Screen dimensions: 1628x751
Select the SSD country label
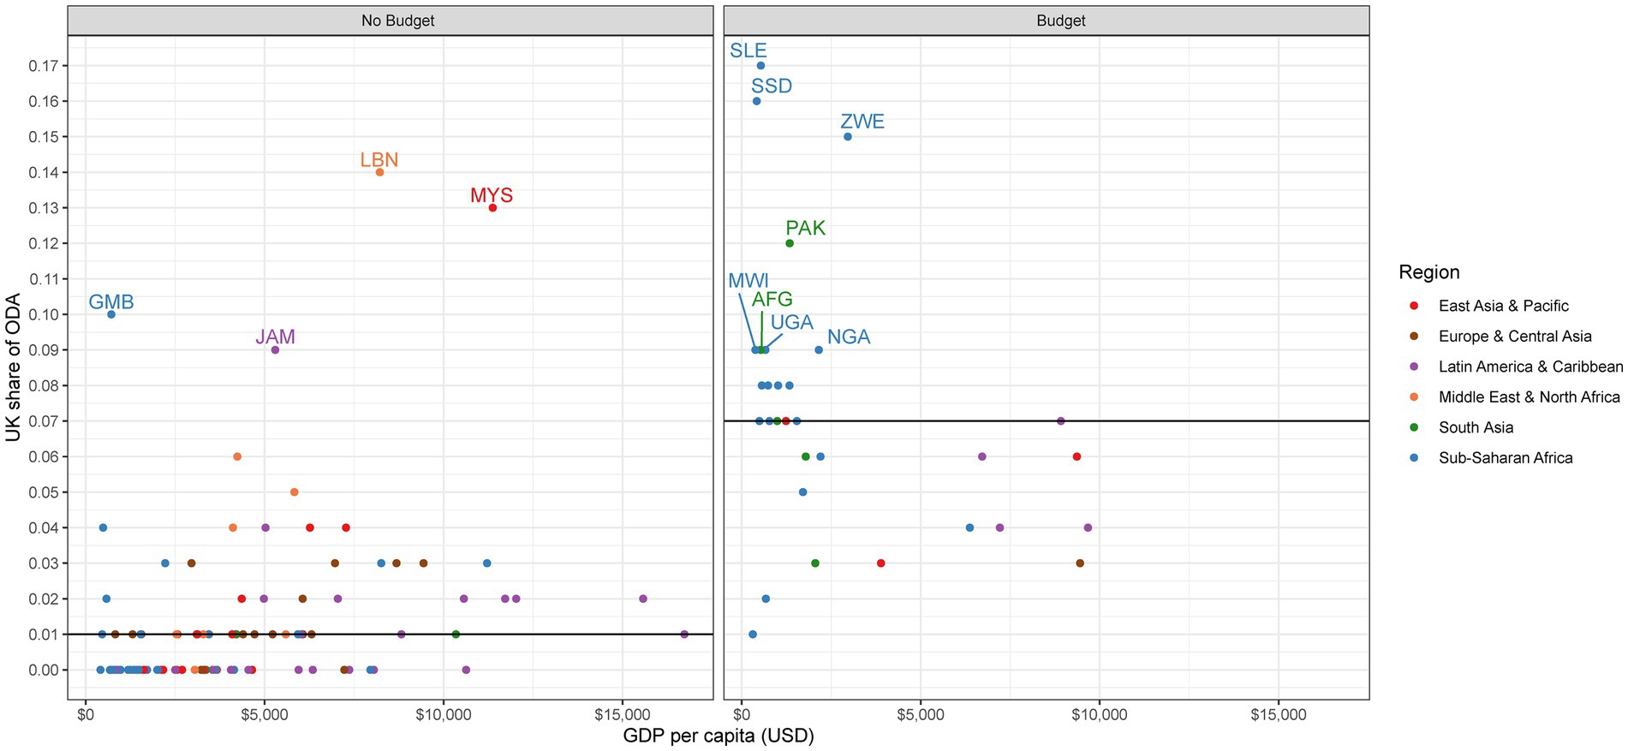772,86
